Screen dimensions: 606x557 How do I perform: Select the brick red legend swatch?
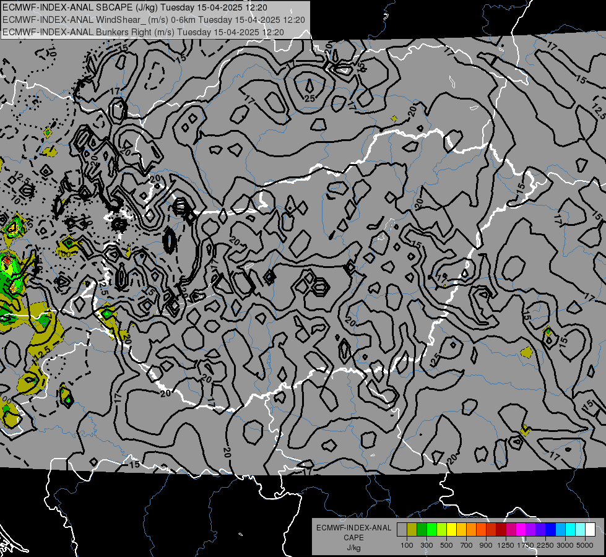pos(491,530)
